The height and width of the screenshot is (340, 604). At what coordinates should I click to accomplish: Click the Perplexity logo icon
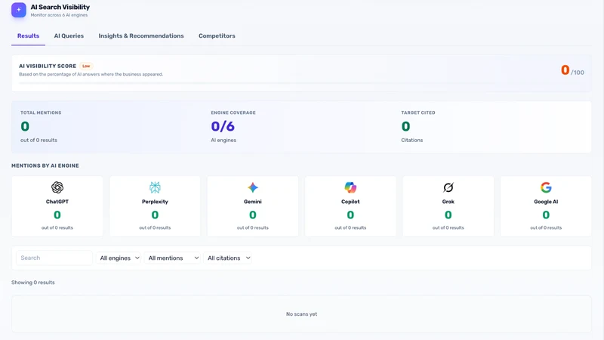coord(155,187)
